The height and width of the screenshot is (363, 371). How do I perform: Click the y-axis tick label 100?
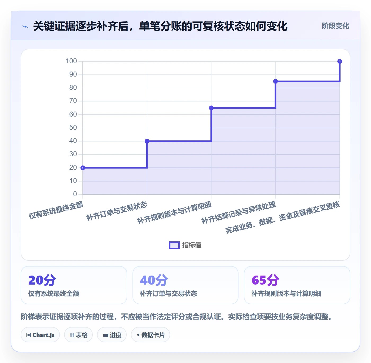coord(71,61)
